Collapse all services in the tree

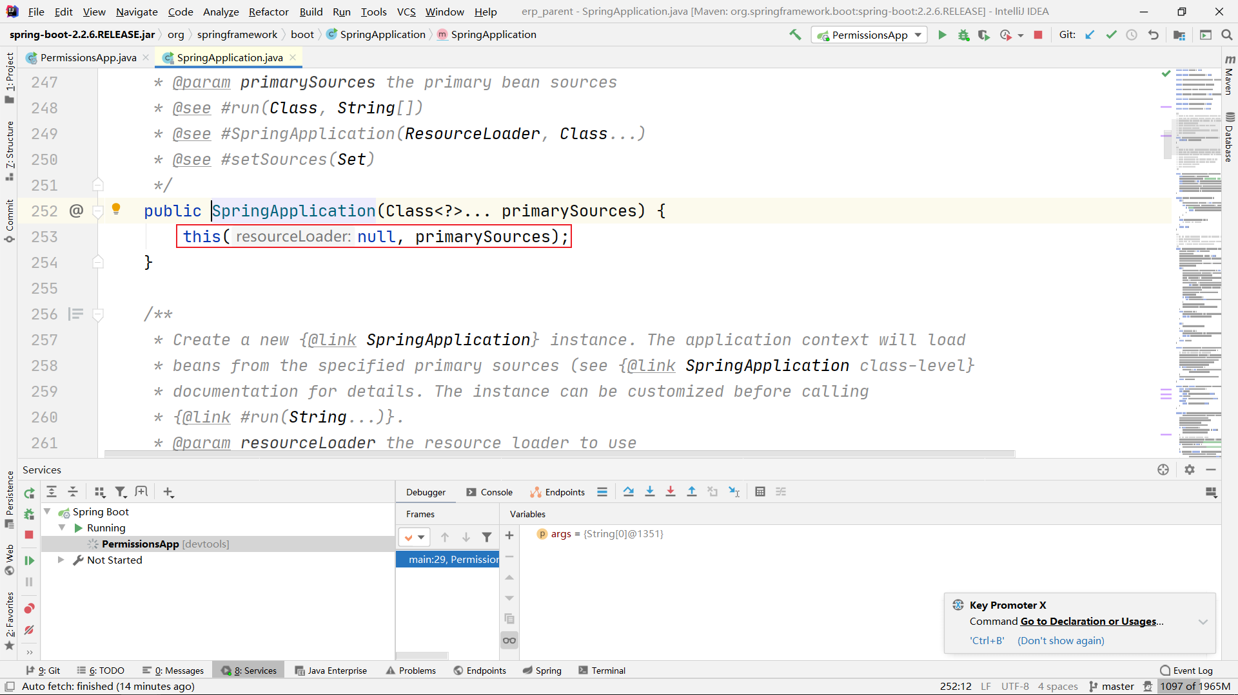pyautogui.click(x=73, y=492)
